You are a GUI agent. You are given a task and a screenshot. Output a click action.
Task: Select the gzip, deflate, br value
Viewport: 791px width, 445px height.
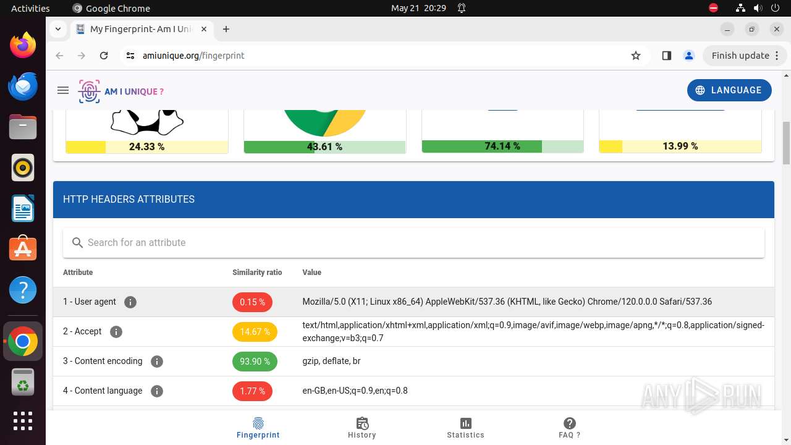point(331,361)
